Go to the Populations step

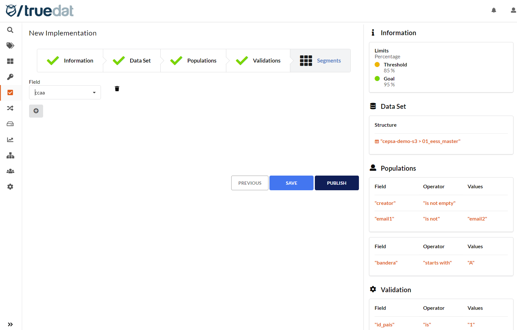click(x=194, y=61)
